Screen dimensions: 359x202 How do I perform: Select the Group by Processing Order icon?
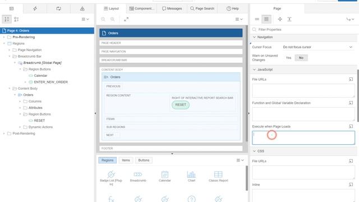tap(7, 19)
